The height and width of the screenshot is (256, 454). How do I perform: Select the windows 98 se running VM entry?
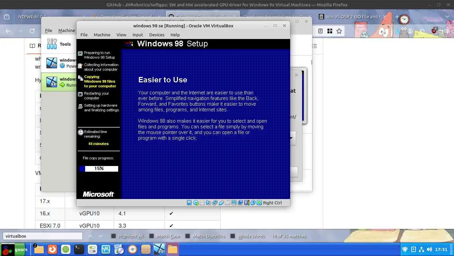[x=58, y=82]
